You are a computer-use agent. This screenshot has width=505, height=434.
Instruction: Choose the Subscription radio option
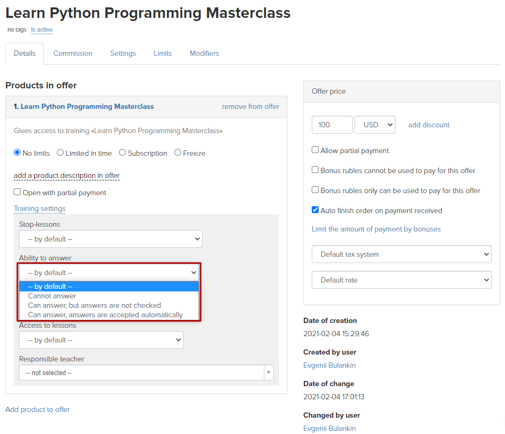click(x=122, y=153)
